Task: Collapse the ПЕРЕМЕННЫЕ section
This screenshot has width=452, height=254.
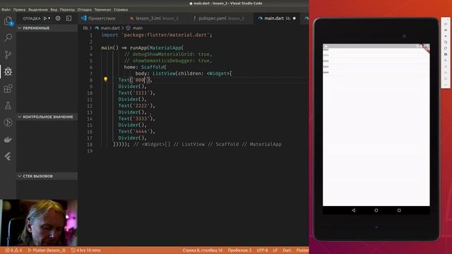Action: 47,28
